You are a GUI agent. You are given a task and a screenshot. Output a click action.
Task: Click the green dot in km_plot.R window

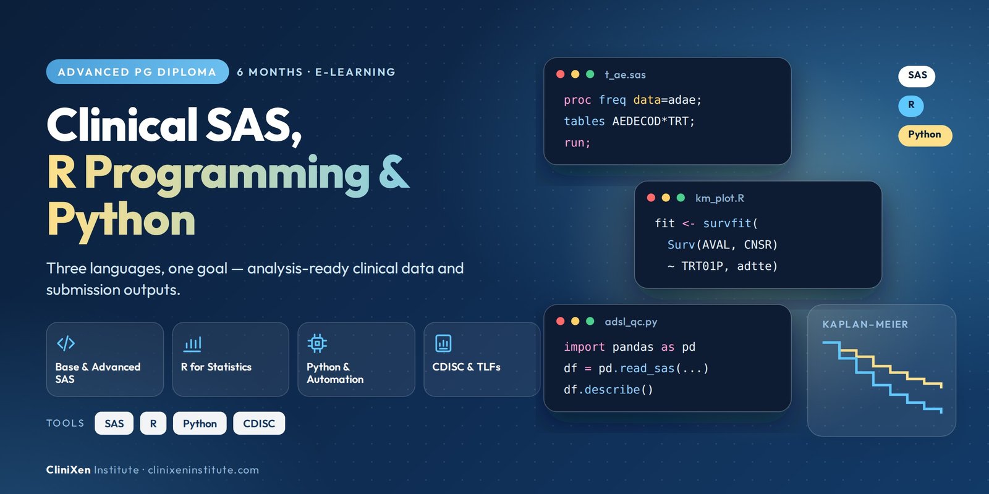pyautogui.click(x=681, y=198)
